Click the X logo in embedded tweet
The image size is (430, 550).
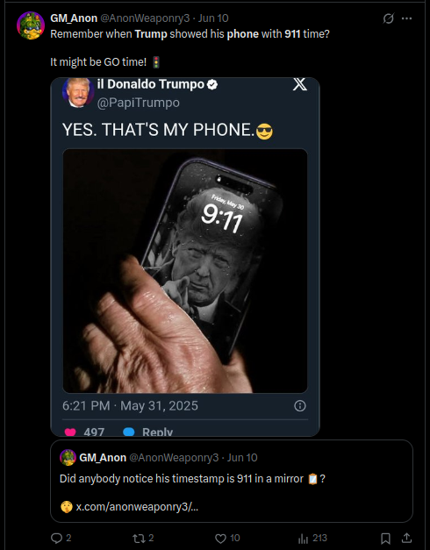pos(300,84)
